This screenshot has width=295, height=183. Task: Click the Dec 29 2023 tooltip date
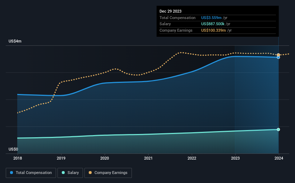coord(170,11)
